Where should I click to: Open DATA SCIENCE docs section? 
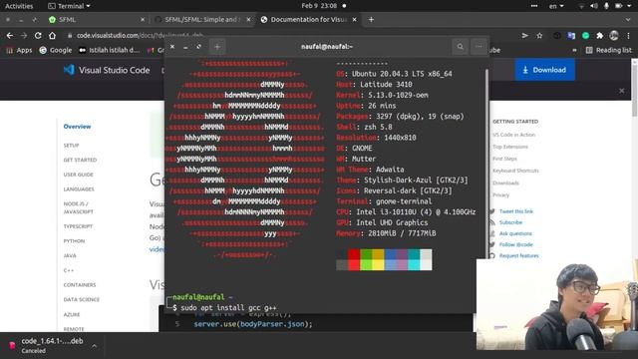[82, 299]
